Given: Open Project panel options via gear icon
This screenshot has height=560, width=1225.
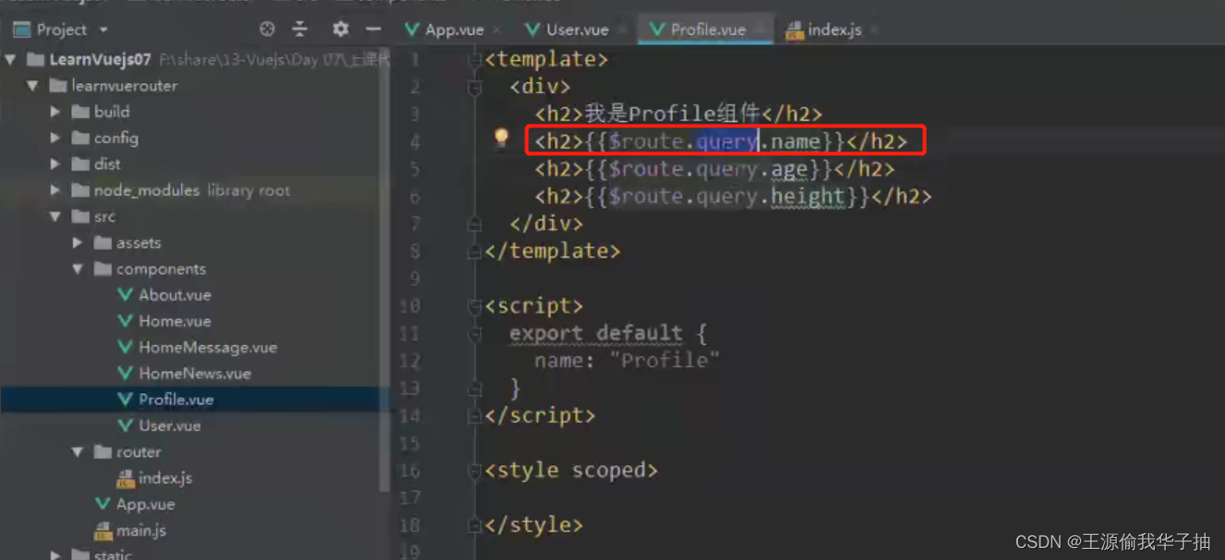Looking at the screenshot, I should click(x=340, y=29).
